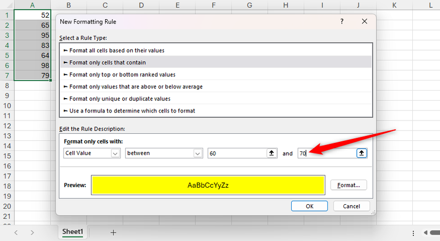Add a new sheet with the plus icon
Viewport: 440px width, 241px height.
coord(113,232)
